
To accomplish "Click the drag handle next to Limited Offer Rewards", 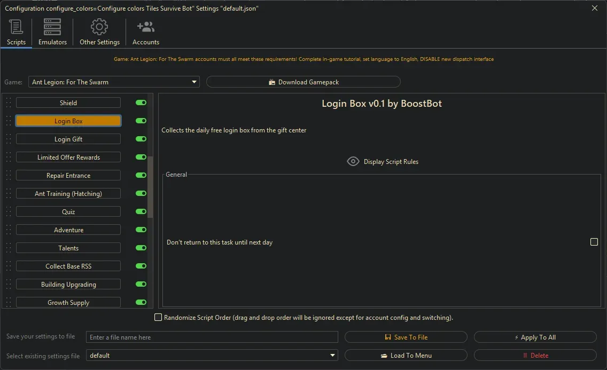I will (9, 157).
